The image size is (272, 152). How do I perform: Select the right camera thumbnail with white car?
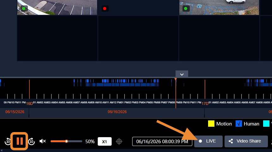tap(219, 7)
